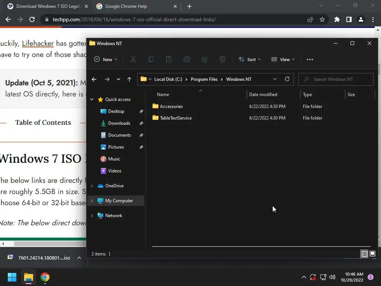Click the Delete trash icon in Explorer toolbar
Image resolution: width=381 pixels, height=286 pixels.
click(222, 59)
